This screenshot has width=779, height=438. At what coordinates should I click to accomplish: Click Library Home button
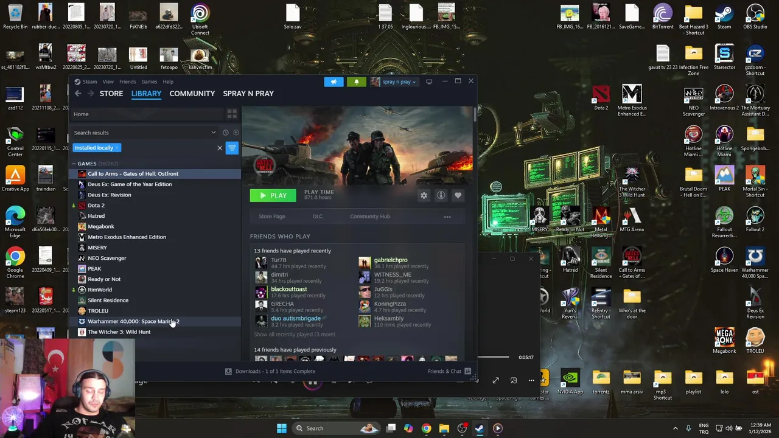(x=146, y=114)
